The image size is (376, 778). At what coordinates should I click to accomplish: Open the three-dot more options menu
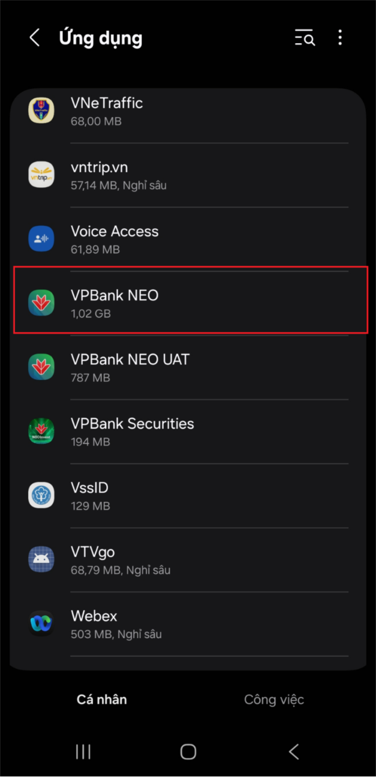point(340,38)
